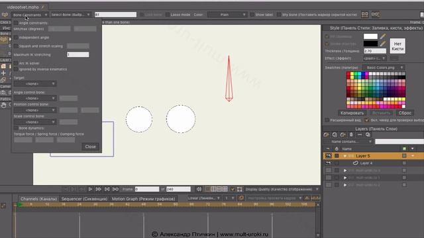Click the layer settings icon right of minus
The width and height of the screenshot is (424, 238).
pyautogui.click(x=368, y=135)
